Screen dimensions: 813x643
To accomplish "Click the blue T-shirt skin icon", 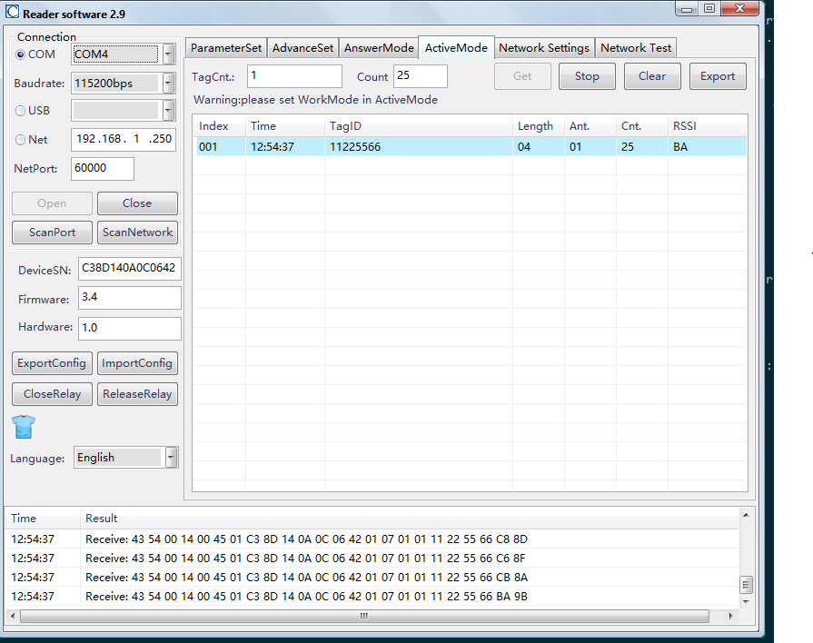I will (24, 426).
